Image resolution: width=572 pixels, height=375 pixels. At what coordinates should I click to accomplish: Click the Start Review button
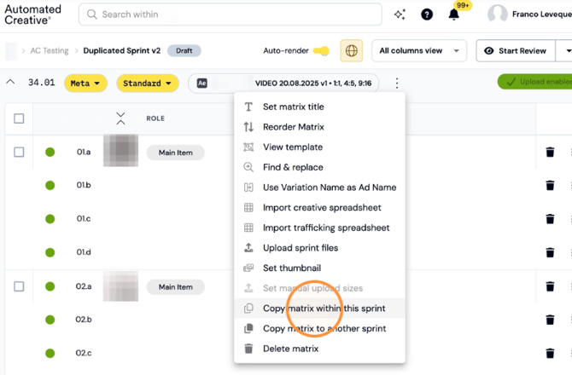(516, 50)
